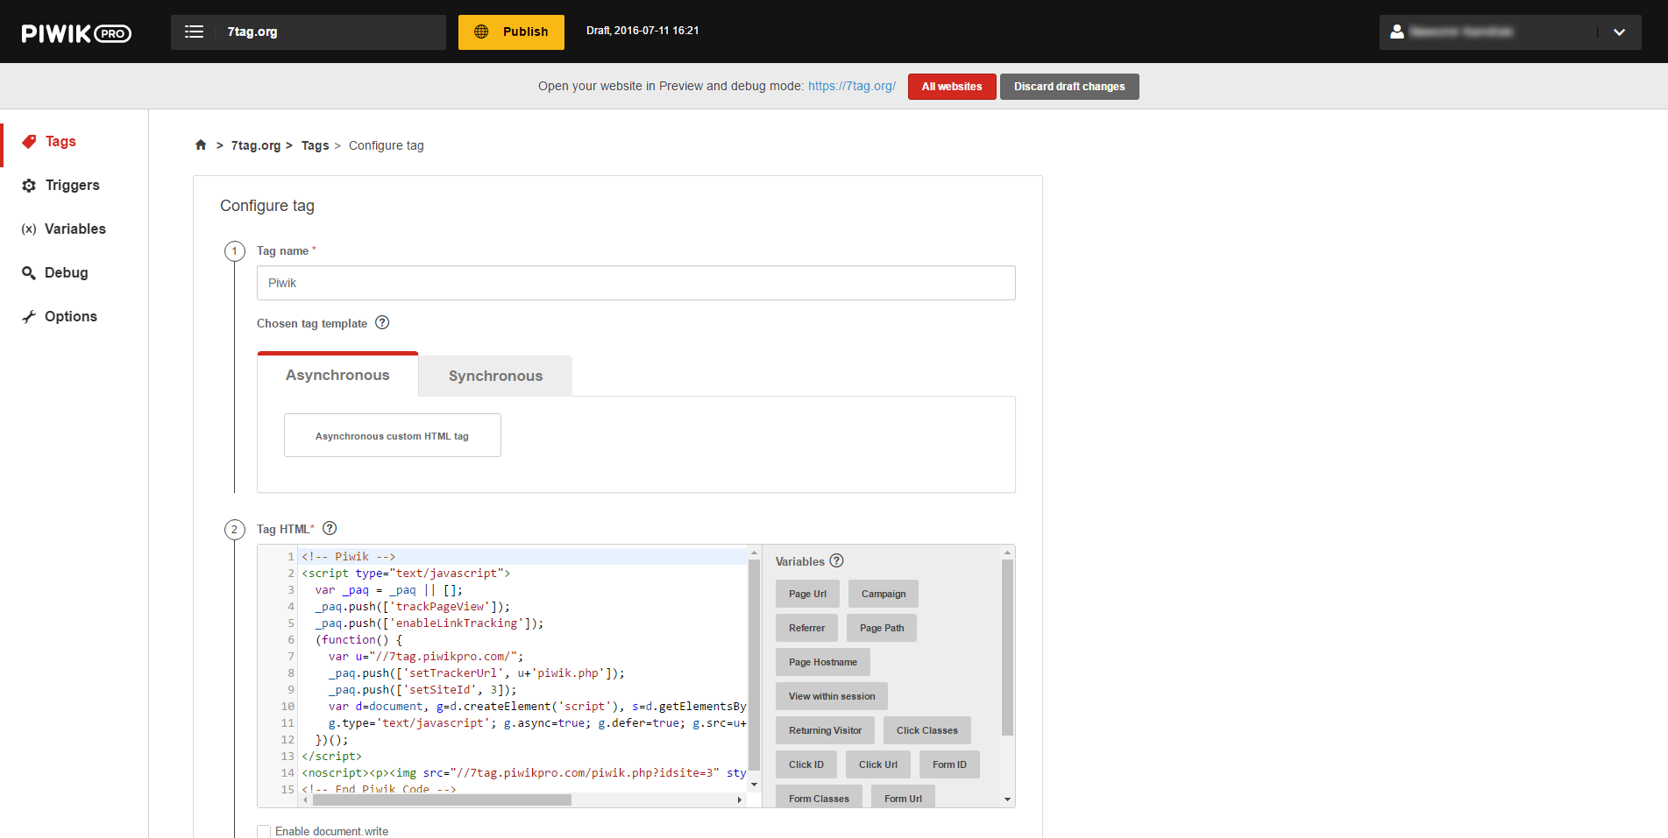
Task: Open the Variables panel help tooltip
Action: [836, 560]
